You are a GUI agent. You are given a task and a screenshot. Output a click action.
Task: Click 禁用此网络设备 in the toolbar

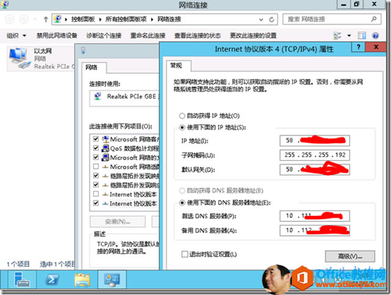tap(57, 35)
